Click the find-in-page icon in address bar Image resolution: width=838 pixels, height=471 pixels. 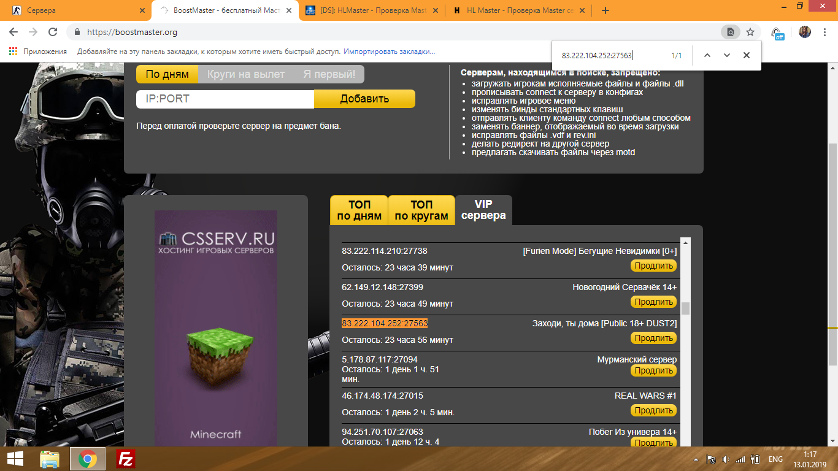[x=730, y=32]
